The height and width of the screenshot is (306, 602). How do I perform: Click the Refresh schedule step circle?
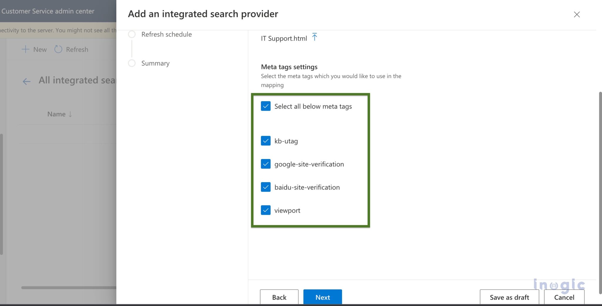[x=132, y=34]
